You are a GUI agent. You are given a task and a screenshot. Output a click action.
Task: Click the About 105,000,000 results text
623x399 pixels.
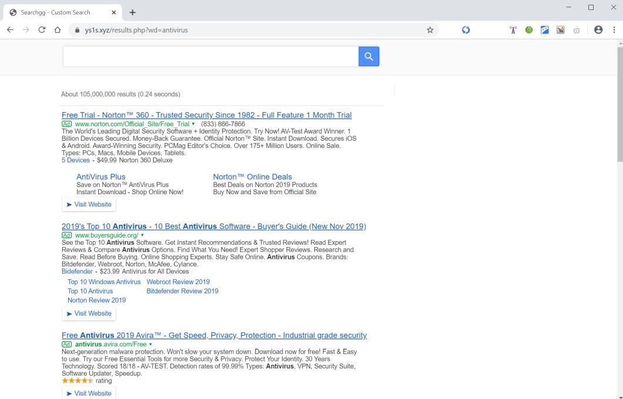pyautogui.click(x=120, y=94)
